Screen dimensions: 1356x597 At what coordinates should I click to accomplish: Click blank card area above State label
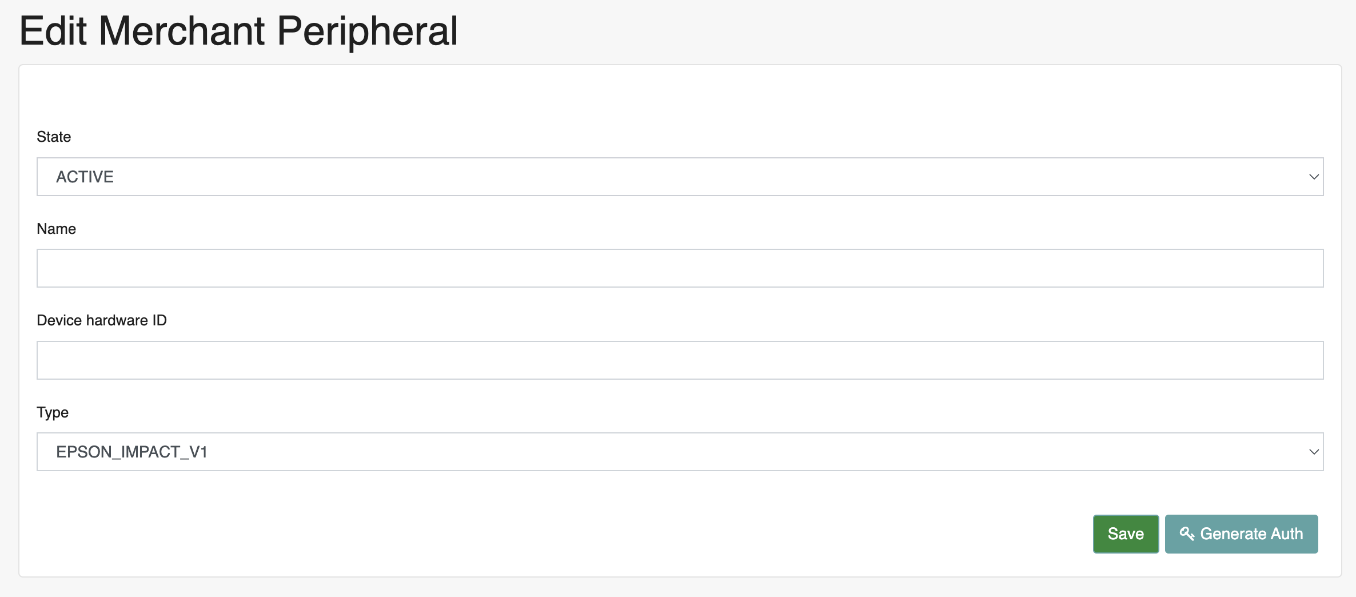(680, 96)
